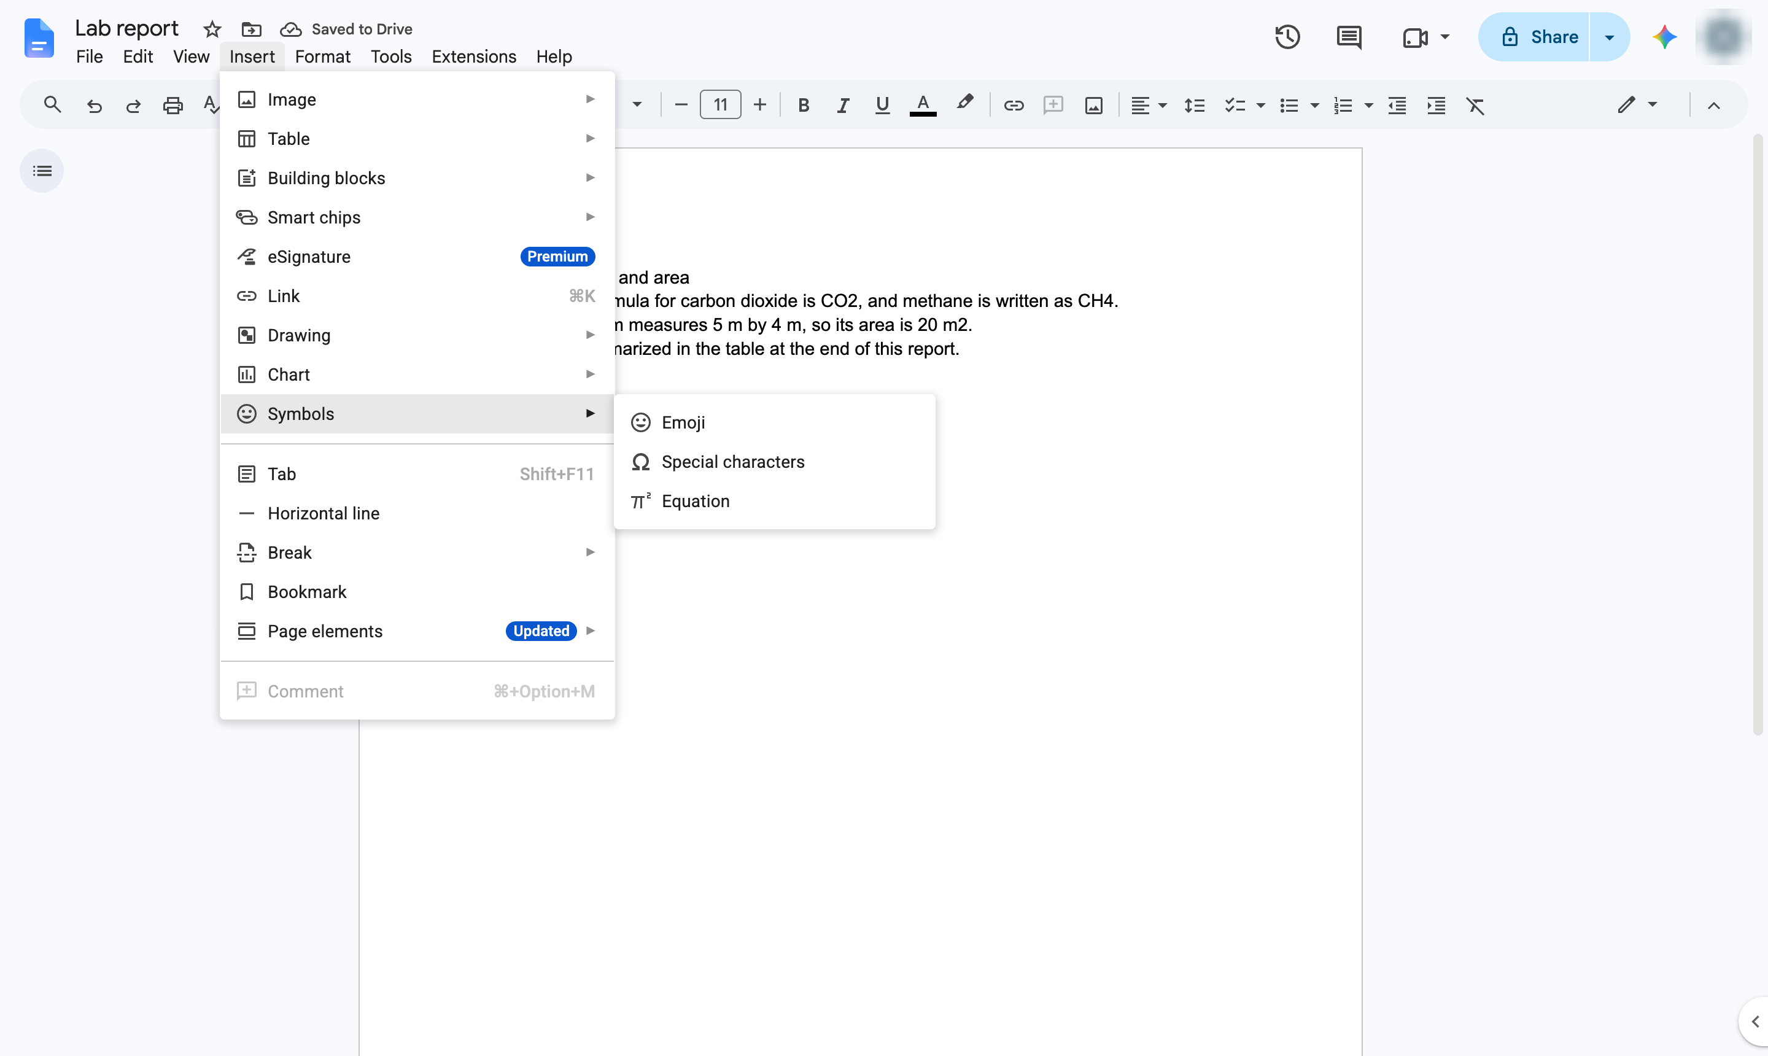Open the comments history icon
This screenshot has width=1768, height=1056.
[1349, 37]
